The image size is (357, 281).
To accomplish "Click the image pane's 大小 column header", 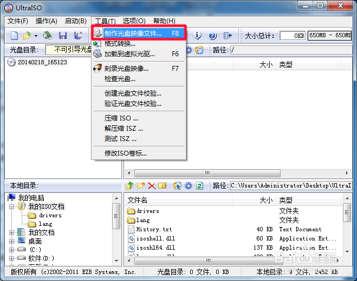I will [x=254, y=64].
